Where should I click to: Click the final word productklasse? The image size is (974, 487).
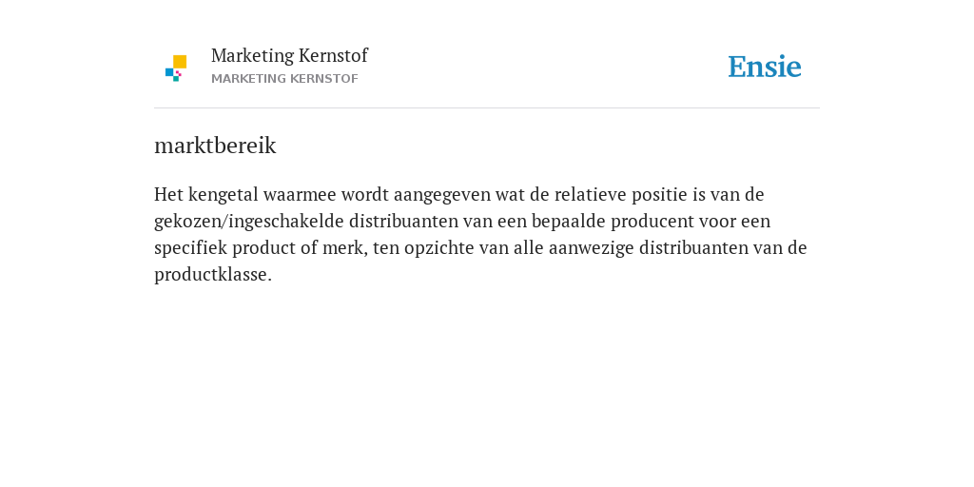pyautogui.click(x=213, y=275)
